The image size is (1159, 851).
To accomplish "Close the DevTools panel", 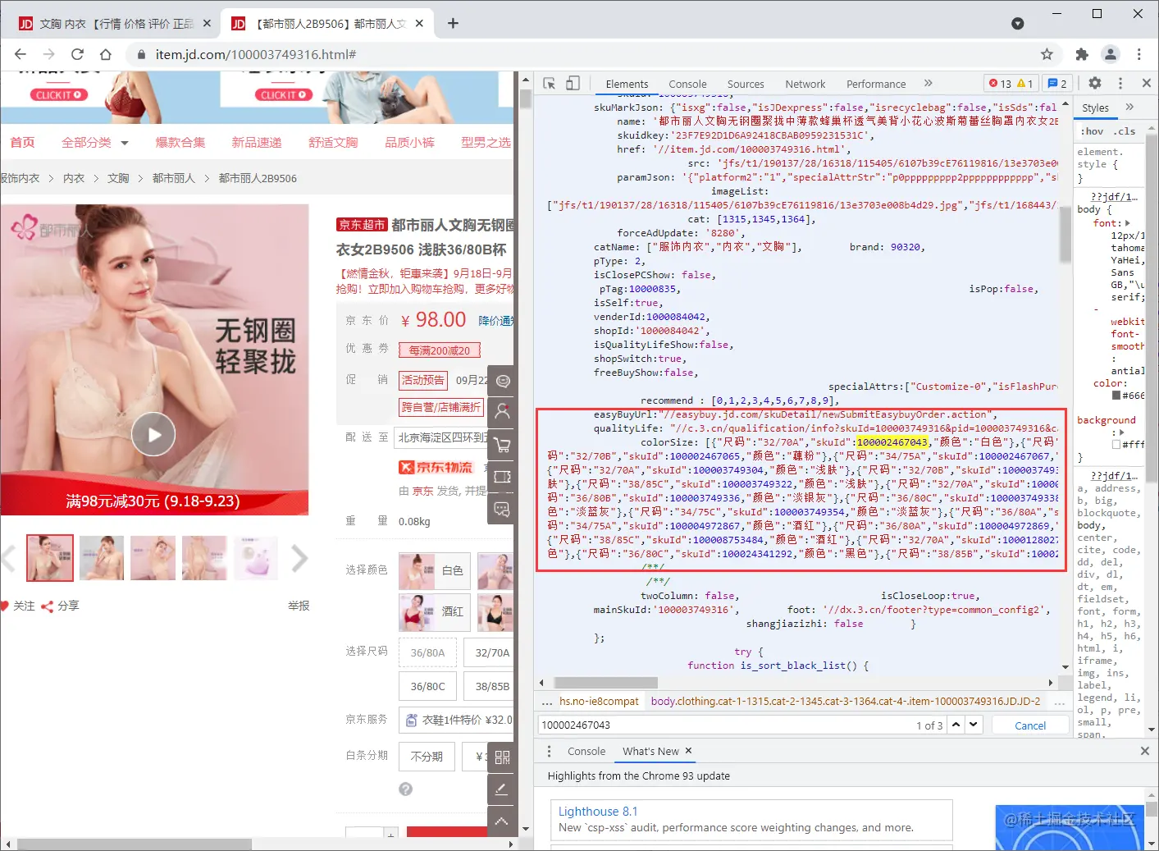I will coord(1146,83).
